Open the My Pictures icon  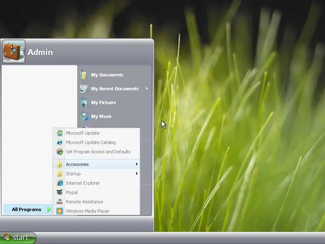coord(84,103)
